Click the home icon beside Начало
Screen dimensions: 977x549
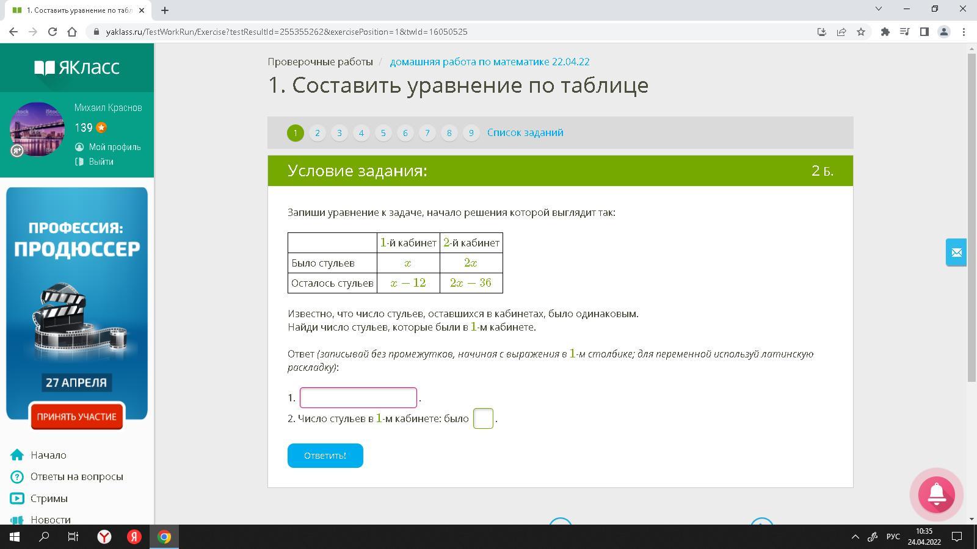(x=17, y=455)
